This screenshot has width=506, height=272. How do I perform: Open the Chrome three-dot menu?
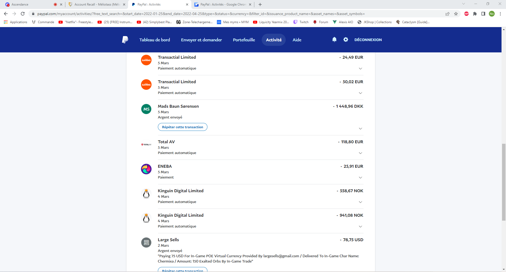500,14
